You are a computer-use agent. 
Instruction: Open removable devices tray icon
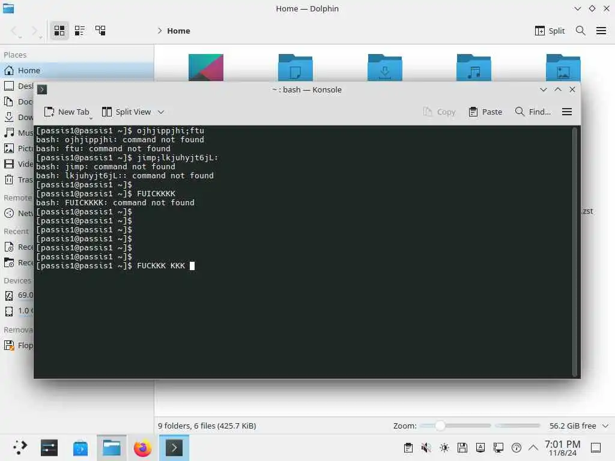coord(462,448)
